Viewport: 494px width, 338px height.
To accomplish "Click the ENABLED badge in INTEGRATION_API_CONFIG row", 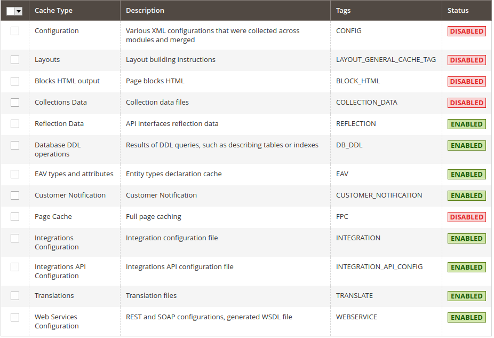I will click(467, 268).
